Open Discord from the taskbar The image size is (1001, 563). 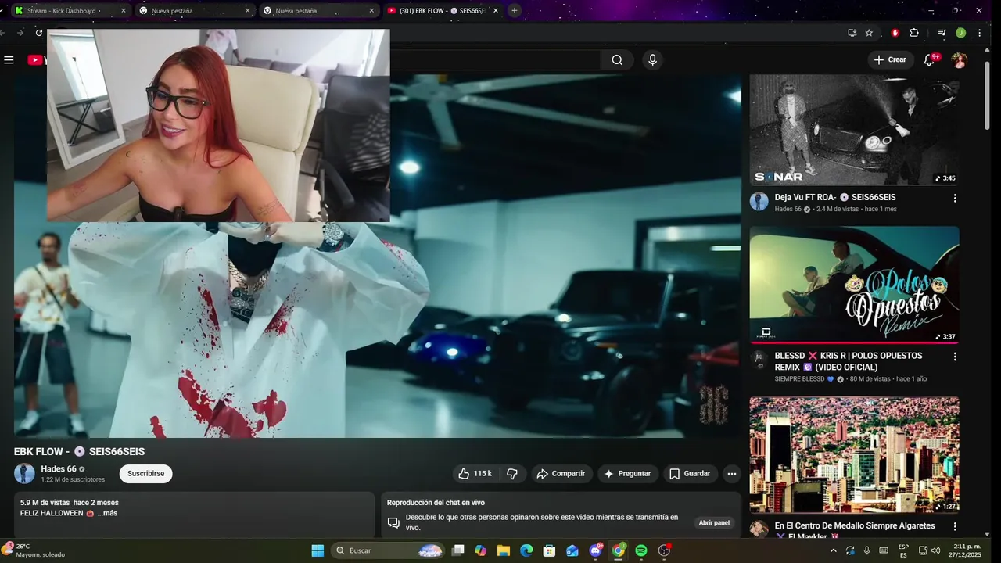[596, 550]
